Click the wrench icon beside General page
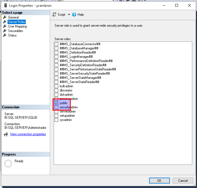Image resolution: width=197 pixels, height=188 pixels. click(4, 17)
